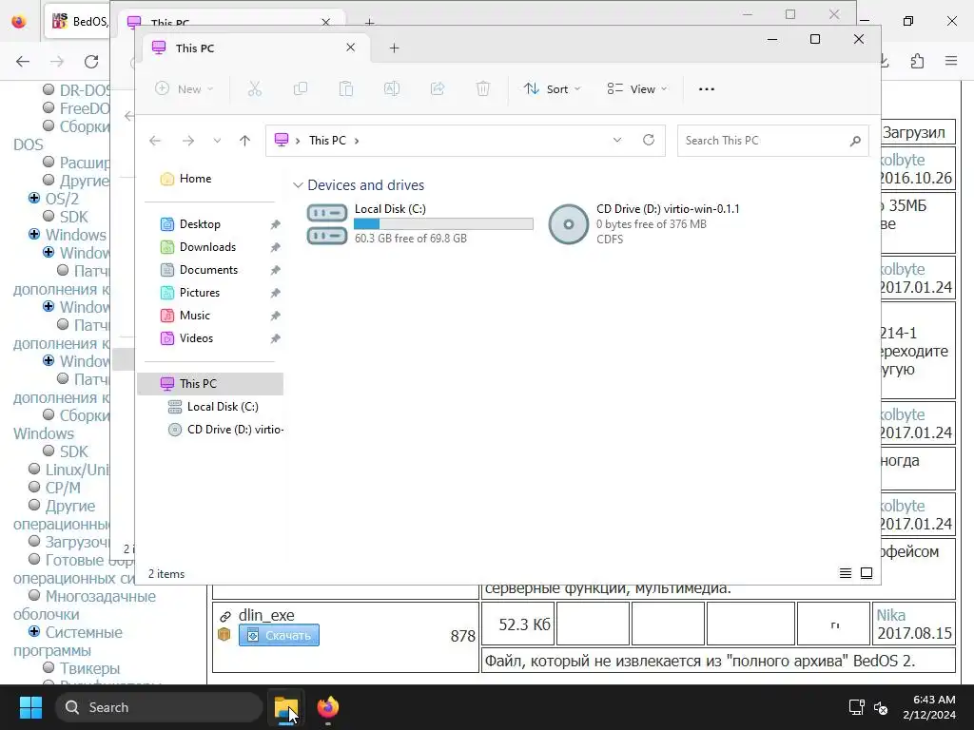Click the Cut scissors icon in Explorer toolbar

pyautogui.click(x=255, y=88)
